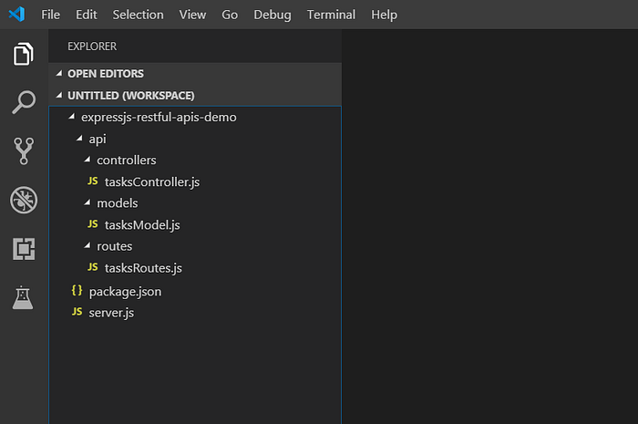The image size is (638, 424).
Task: Open the Edit menu
Action: [x=87, y=15]
